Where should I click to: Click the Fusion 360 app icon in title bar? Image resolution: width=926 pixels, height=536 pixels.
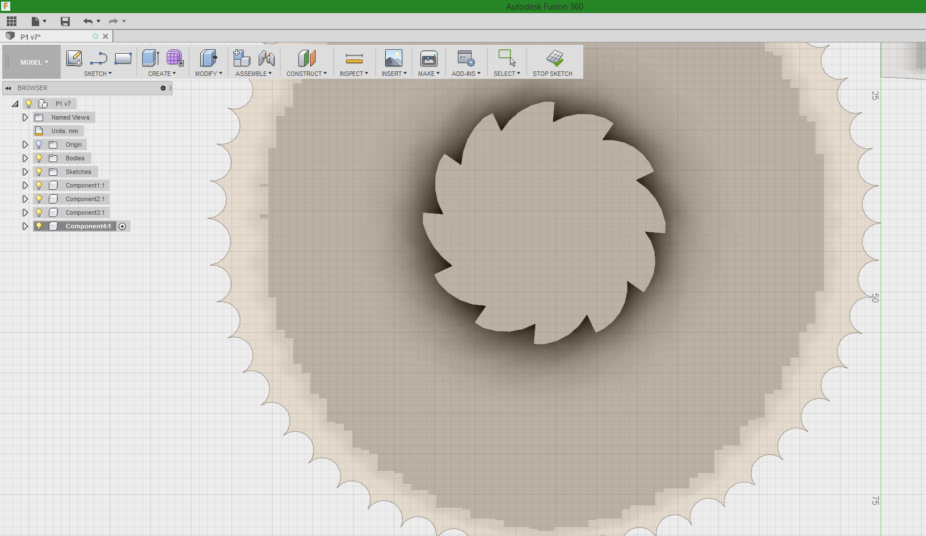click(6, 6)
